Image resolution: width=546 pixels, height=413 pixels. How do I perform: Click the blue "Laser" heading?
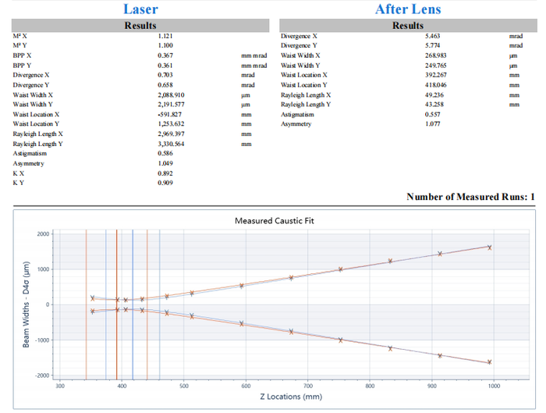click(140, 9)
